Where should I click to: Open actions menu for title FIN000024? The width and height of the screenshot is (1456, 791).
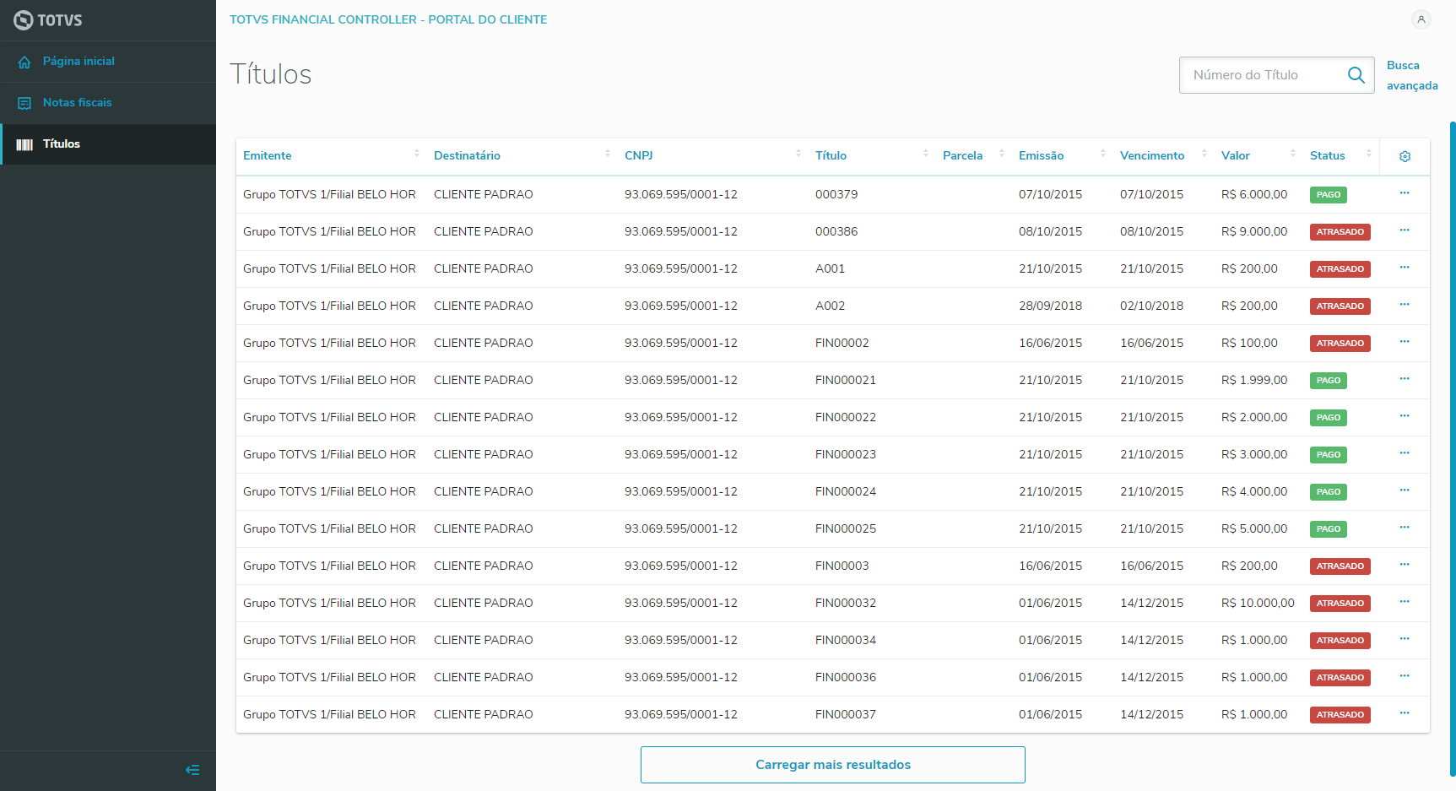[x=1405, y=490]
